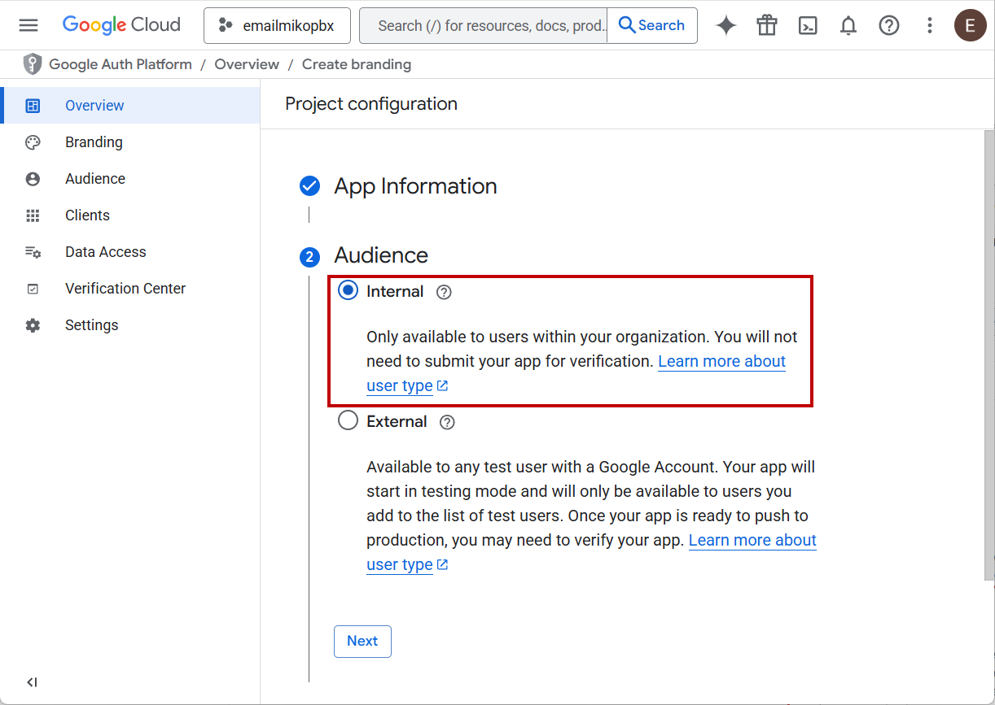Open Data Access in the sidebar
The height and width of the screenshot is (705, 995).
tap(105, 252)
